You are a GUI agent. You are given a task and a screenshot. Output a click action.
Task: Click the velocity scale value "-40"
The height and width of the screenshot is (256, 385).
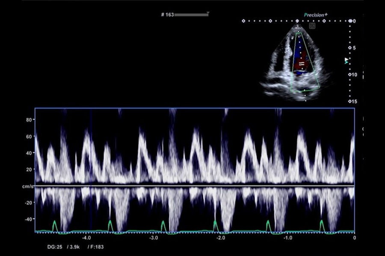(28, 219)
